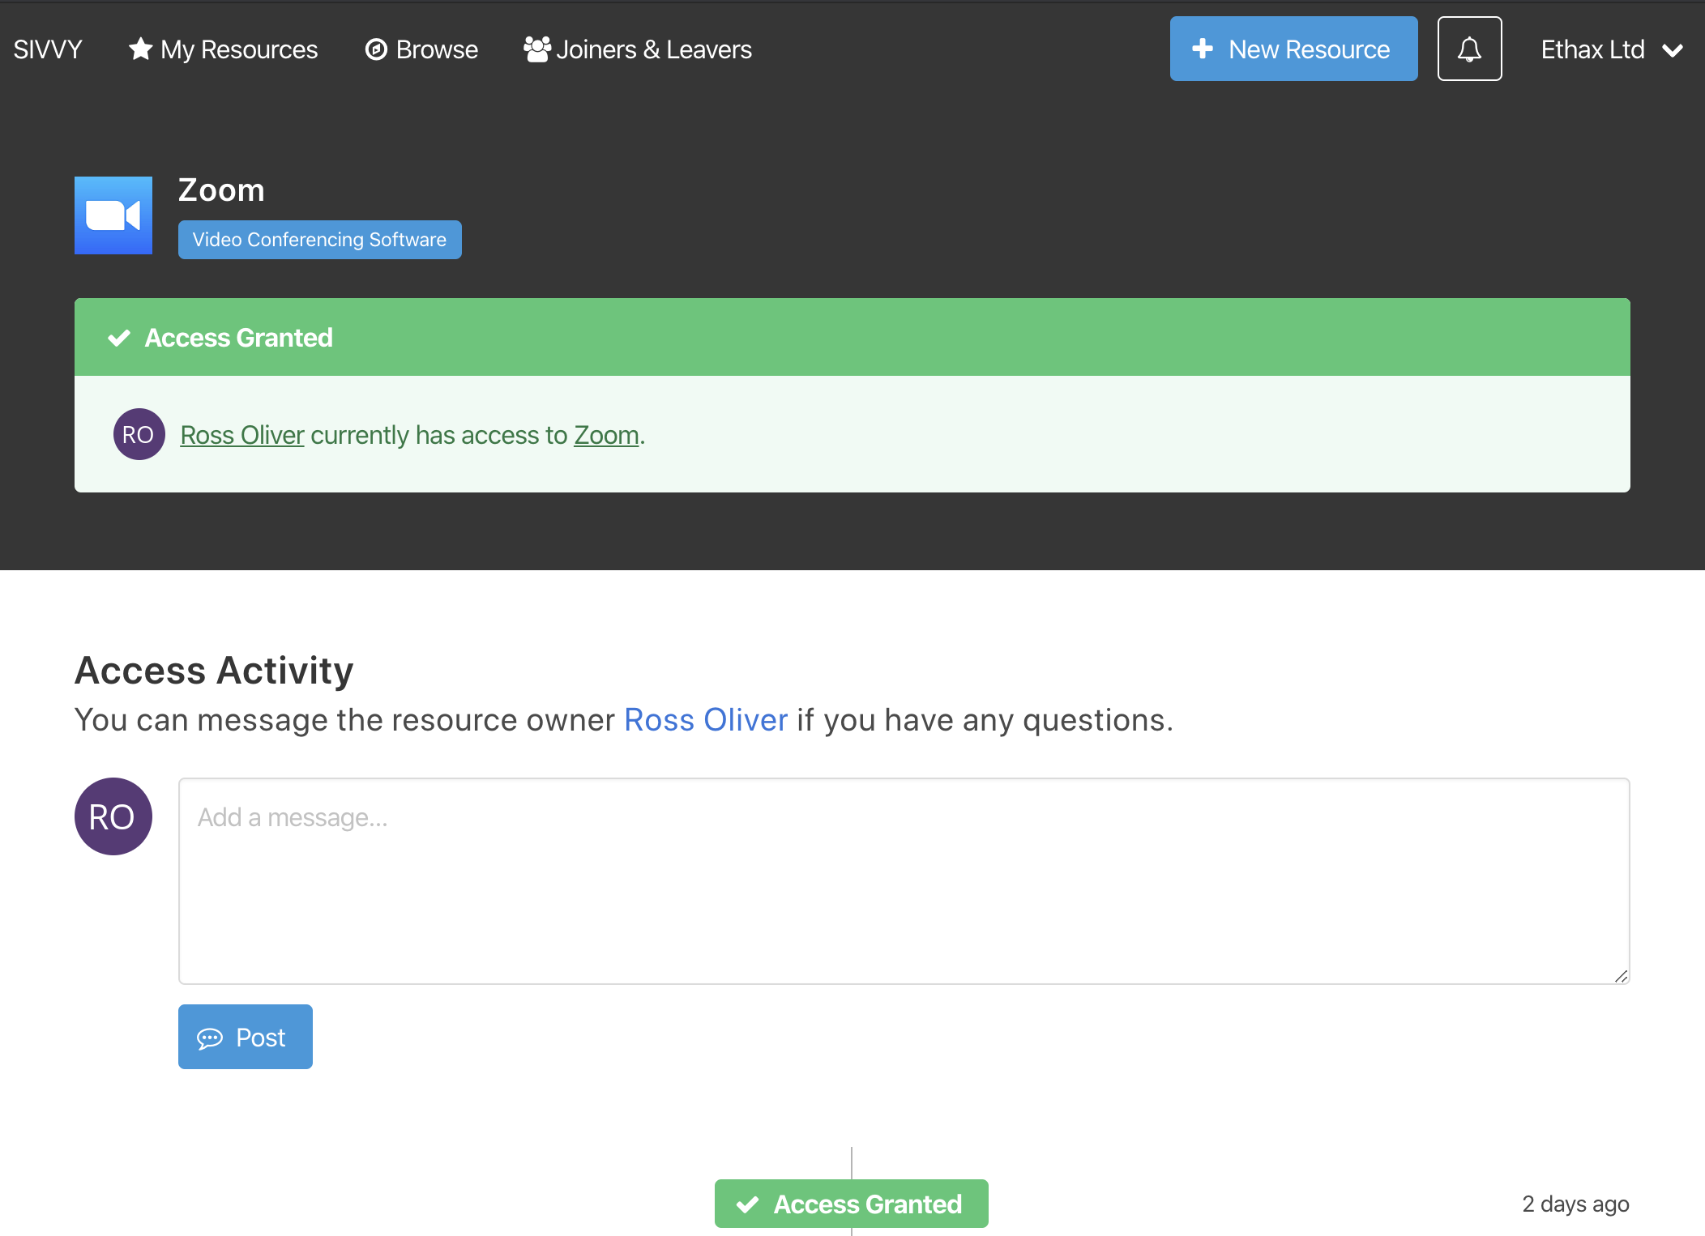Grab the message box resize handle
1705x1236 pixels.
(1621, 976)
